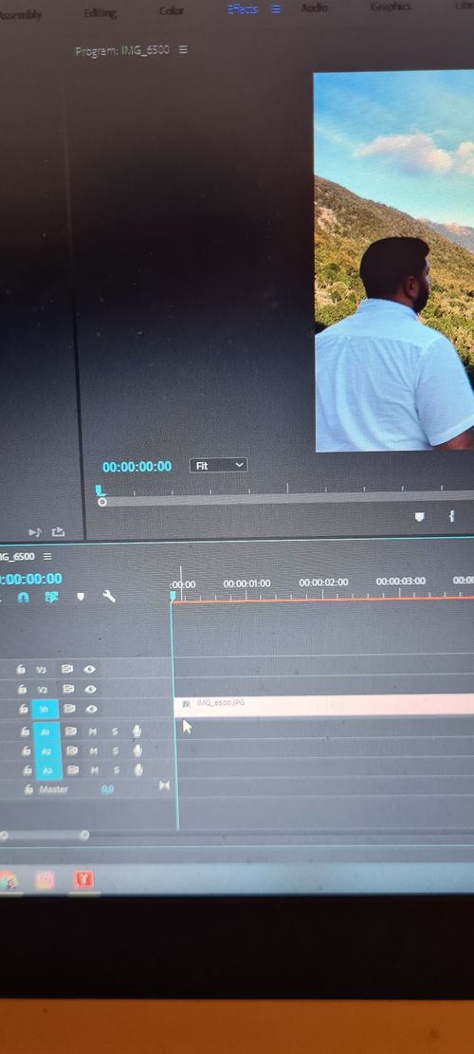
Task: Toggle sync lock on track V3
Action: tap(67, 670)
